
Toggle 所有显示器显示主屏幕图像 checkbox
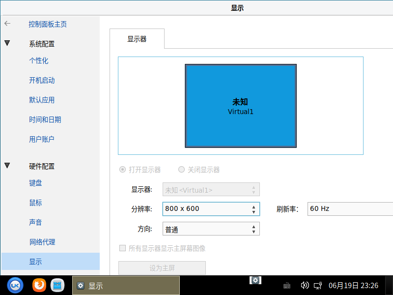122,248
